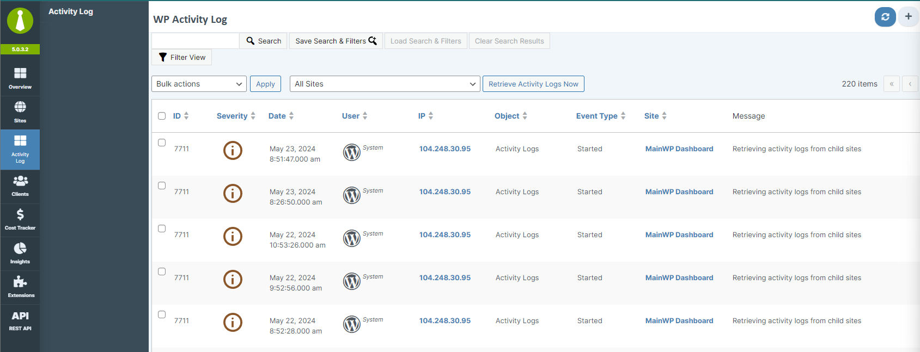Sort table by Event Type column

601,116
